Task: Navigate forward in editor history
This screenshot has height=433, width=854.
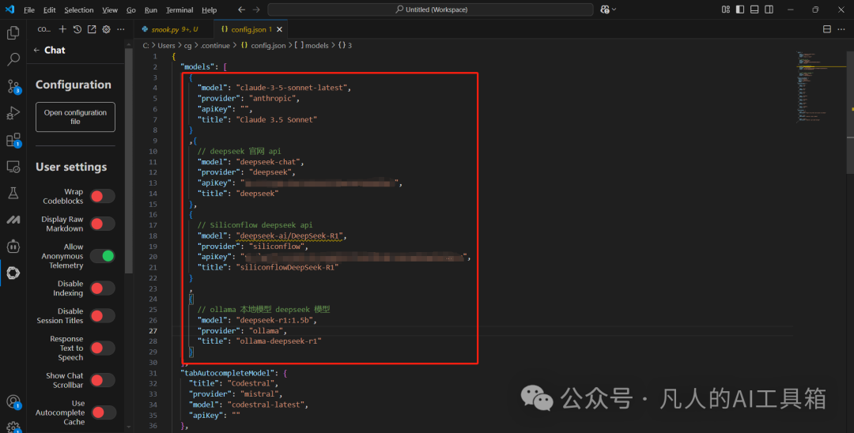Action: click(256, 9)
